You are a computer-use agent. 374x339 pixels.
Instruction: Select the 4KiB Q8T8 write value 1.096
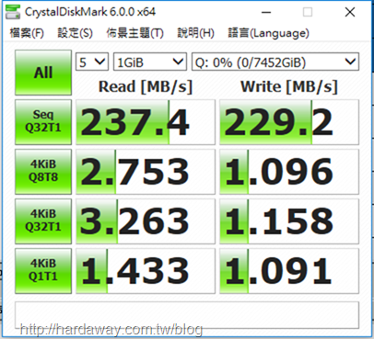point(289,172)
